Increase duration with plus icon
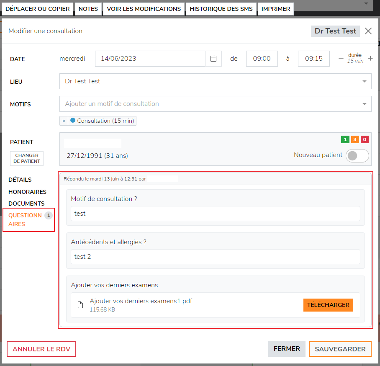 pos(370,59)
